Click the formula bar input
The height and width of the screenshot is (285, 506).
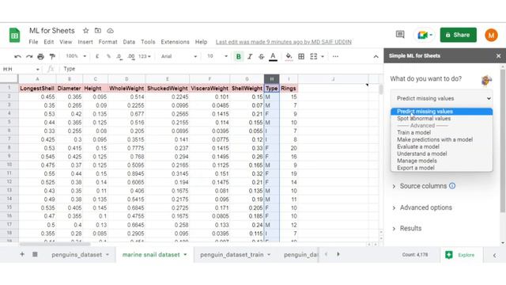[x=221, y=69]
